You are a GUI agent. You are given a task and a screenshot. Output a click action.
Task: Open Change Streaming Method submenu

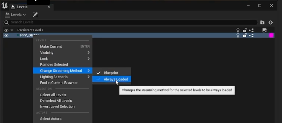point(63,71)
